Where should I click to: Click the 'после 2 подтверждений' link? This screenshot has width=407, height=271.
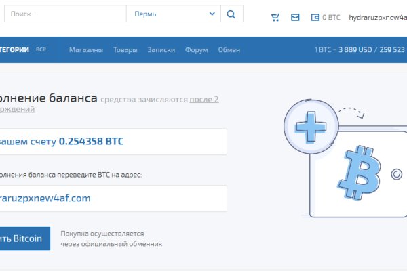203,99
